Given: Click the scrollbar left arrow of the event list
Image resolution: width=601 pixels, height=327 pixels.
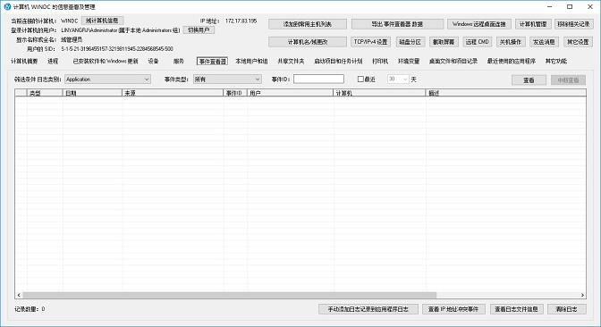Looking at the screenshot, I should 19,295.
